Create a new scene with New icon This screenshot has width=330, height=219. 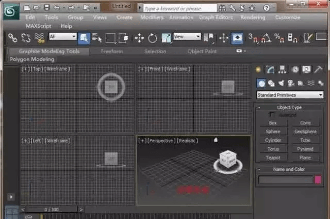27,8
